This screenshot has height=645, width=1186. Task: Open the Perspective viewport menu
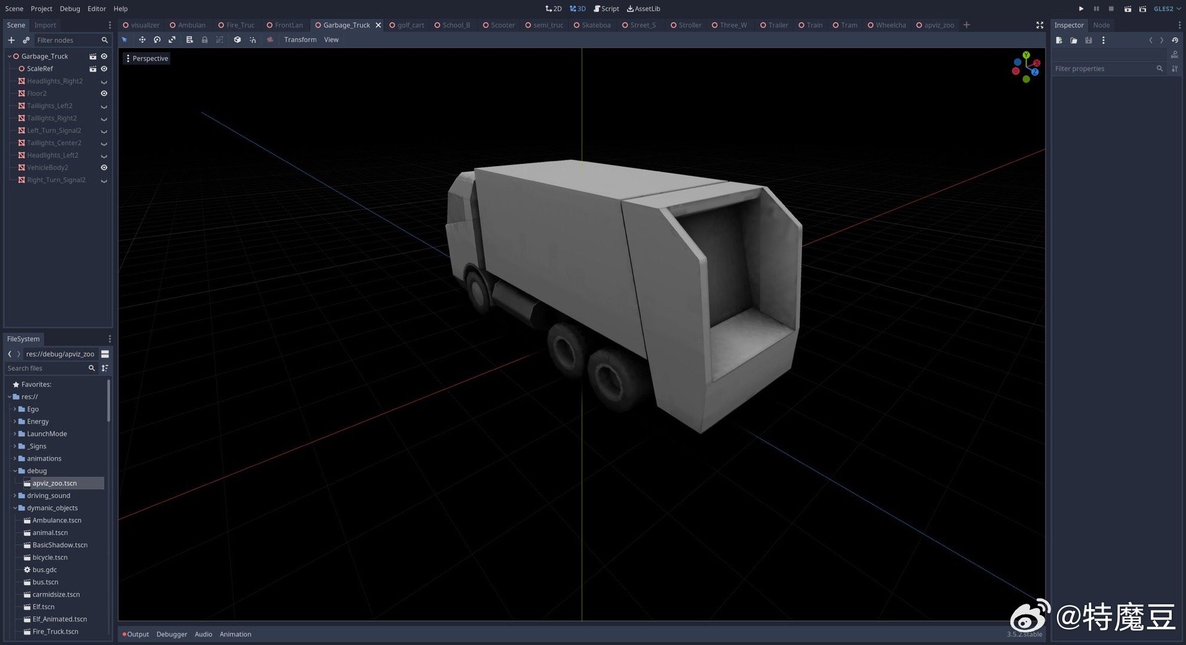[146, 59]
